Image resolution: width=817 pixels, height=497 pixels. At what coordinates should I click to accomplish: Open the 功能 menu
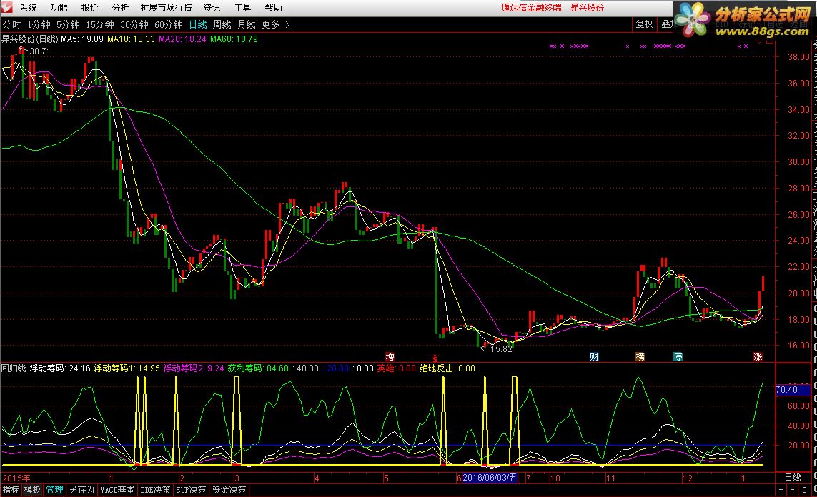(x=59, y=8)
